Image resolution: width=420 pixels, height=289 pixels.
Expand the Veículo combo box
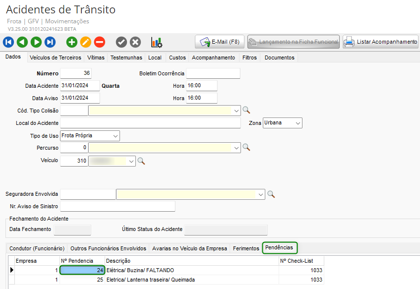(131, 161)
